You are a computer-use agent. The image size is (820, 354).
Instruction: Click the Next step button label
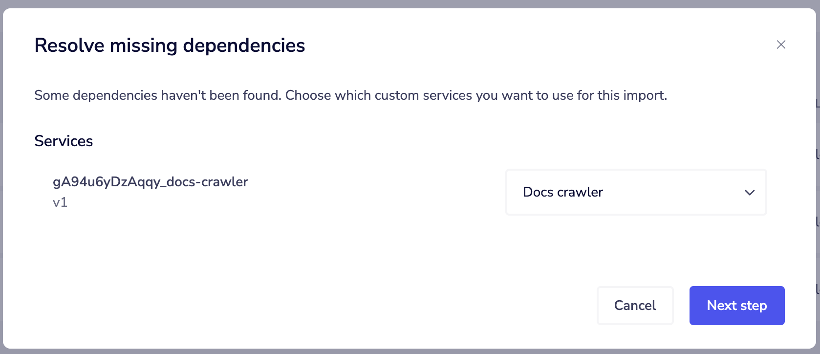[x=736, y=305]
